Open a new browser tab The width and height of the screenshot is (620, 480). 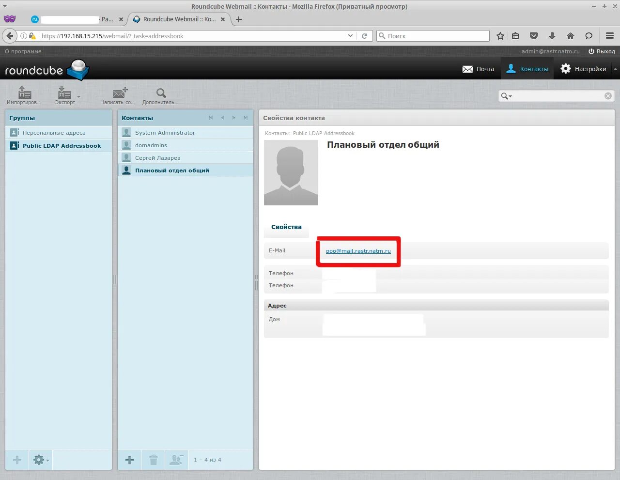pyautogui.click(x=239, y=19)
